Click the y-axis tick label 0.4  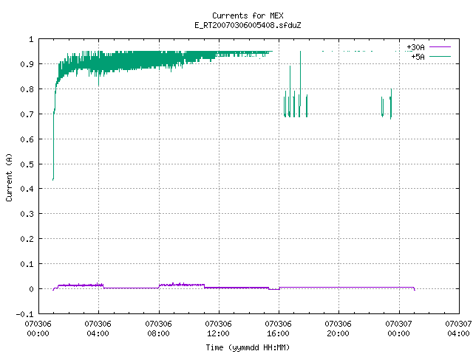[x=27, y=189]
